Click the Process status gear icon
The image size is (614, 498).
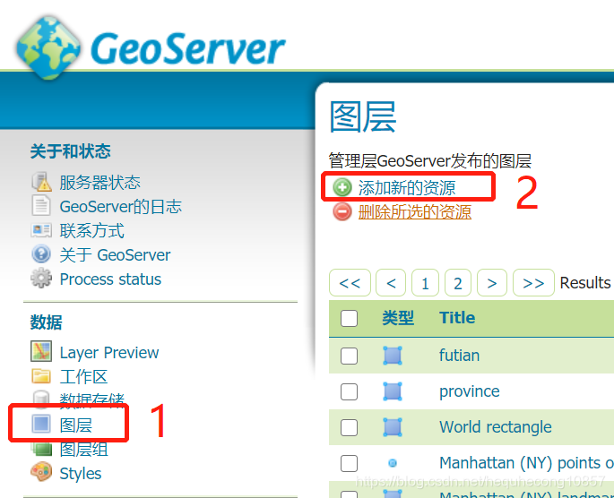point(41,279)
